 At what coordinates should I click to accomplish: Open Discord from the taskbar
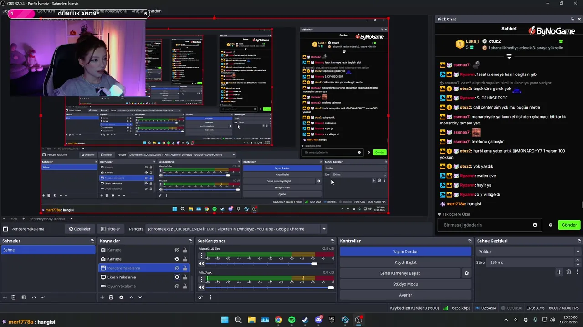[318, 320]
